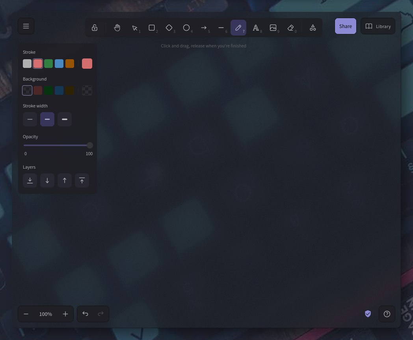Choose the orange stroke color
The width and height of the screenshot is (413, 340).
point(70,64)
